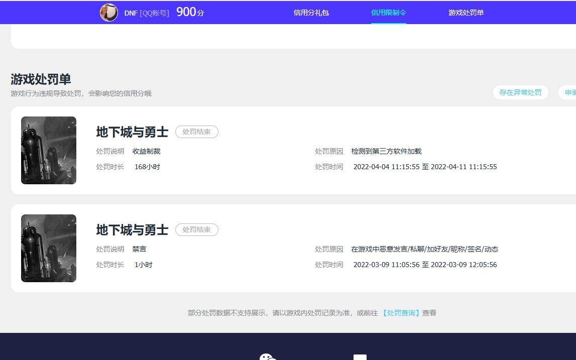Click DNF [QQ账号] account label

pos(147,13)
